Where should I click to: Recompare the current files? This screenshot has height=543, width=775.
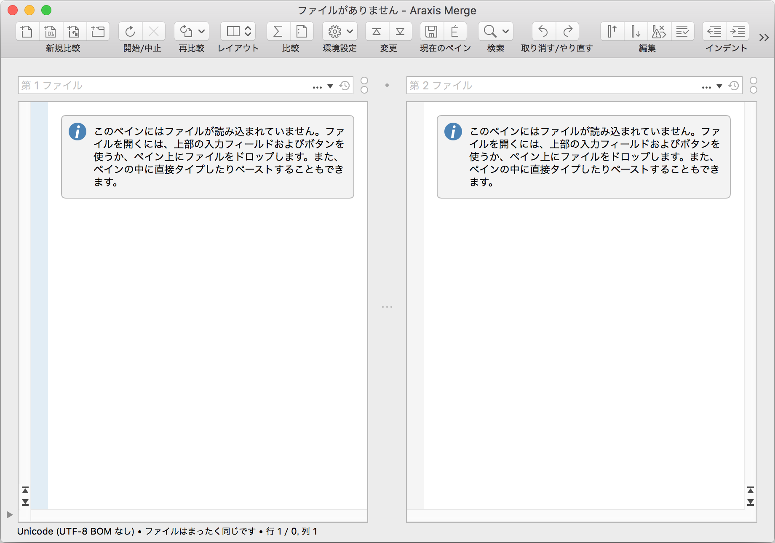point(185,31)
